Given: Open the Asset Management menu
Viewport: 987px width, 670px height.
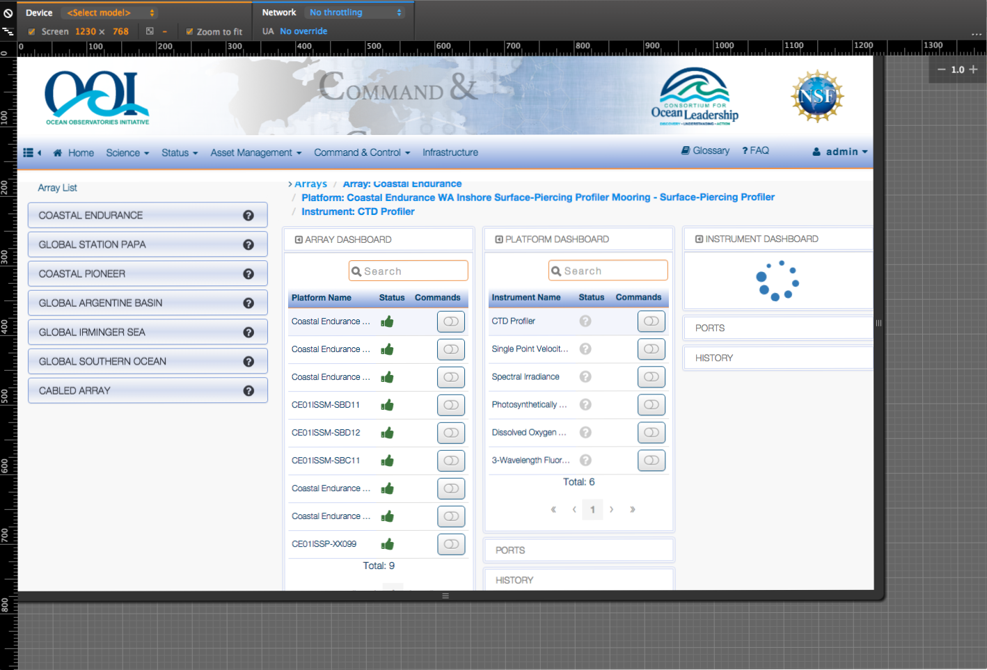Looking at the screenshot, I should (x=255, y=153).
